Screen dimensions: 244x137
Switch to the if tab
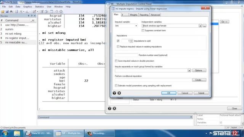coord(125,15)
